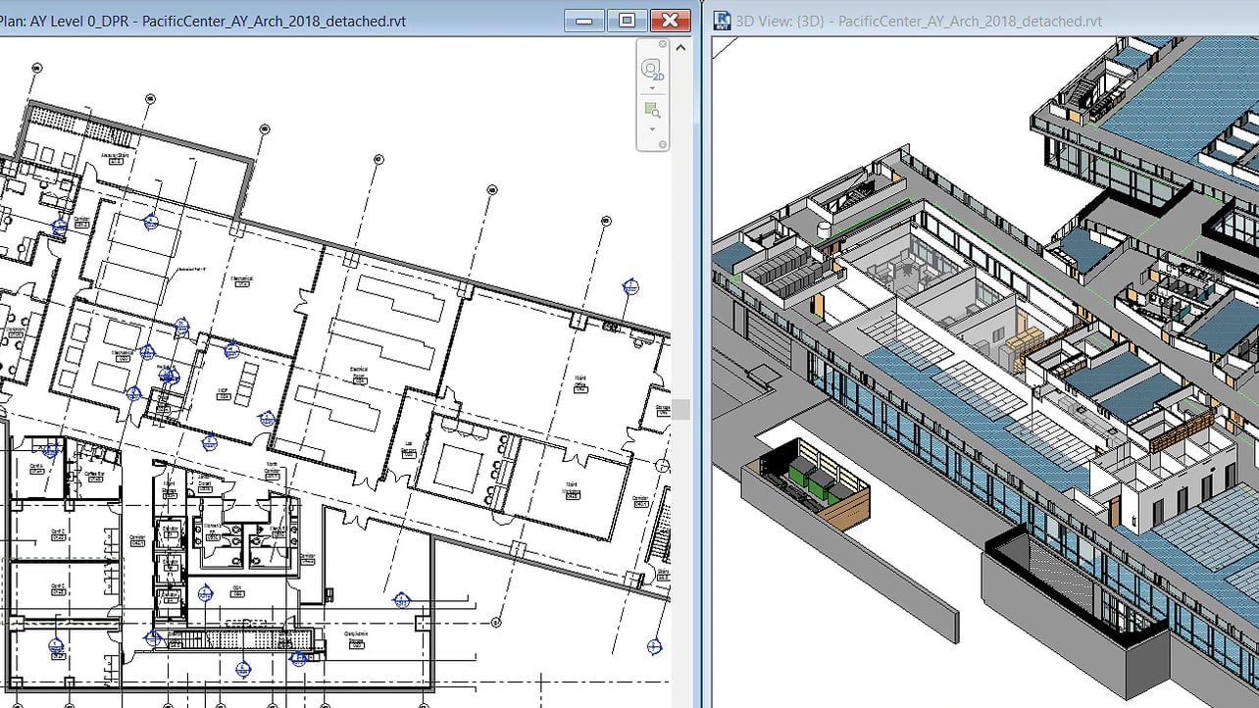Expand the Zoom tool dropdown arrow
1259x708 pixels.
(x=652, y=128)
